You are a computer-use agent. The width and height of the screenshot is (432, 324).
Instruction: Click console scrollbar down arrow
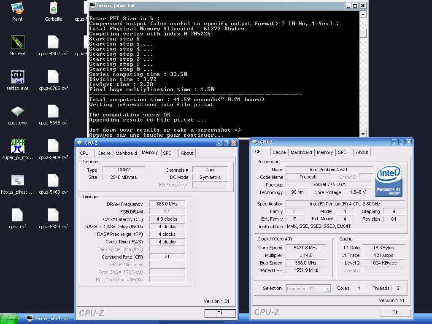(363, 134)
